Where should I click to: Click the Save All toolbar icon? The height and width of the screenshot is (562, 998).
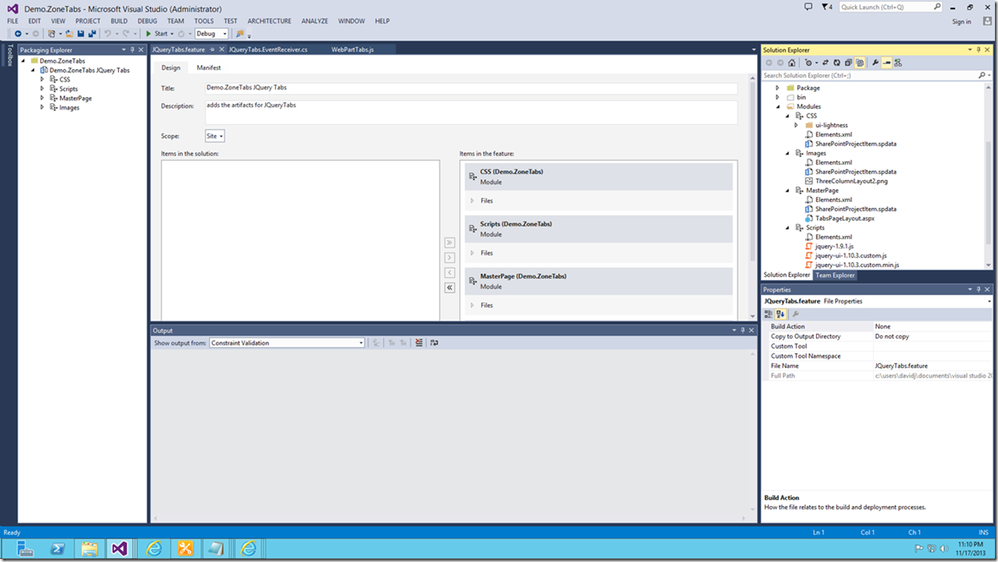(x=92, y=33)
